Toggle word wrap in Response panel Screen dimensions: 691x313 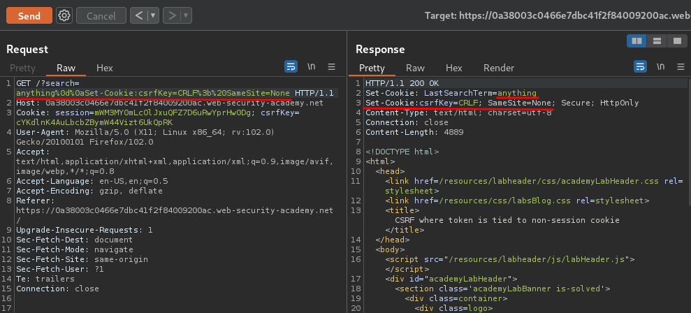(640, 67)
